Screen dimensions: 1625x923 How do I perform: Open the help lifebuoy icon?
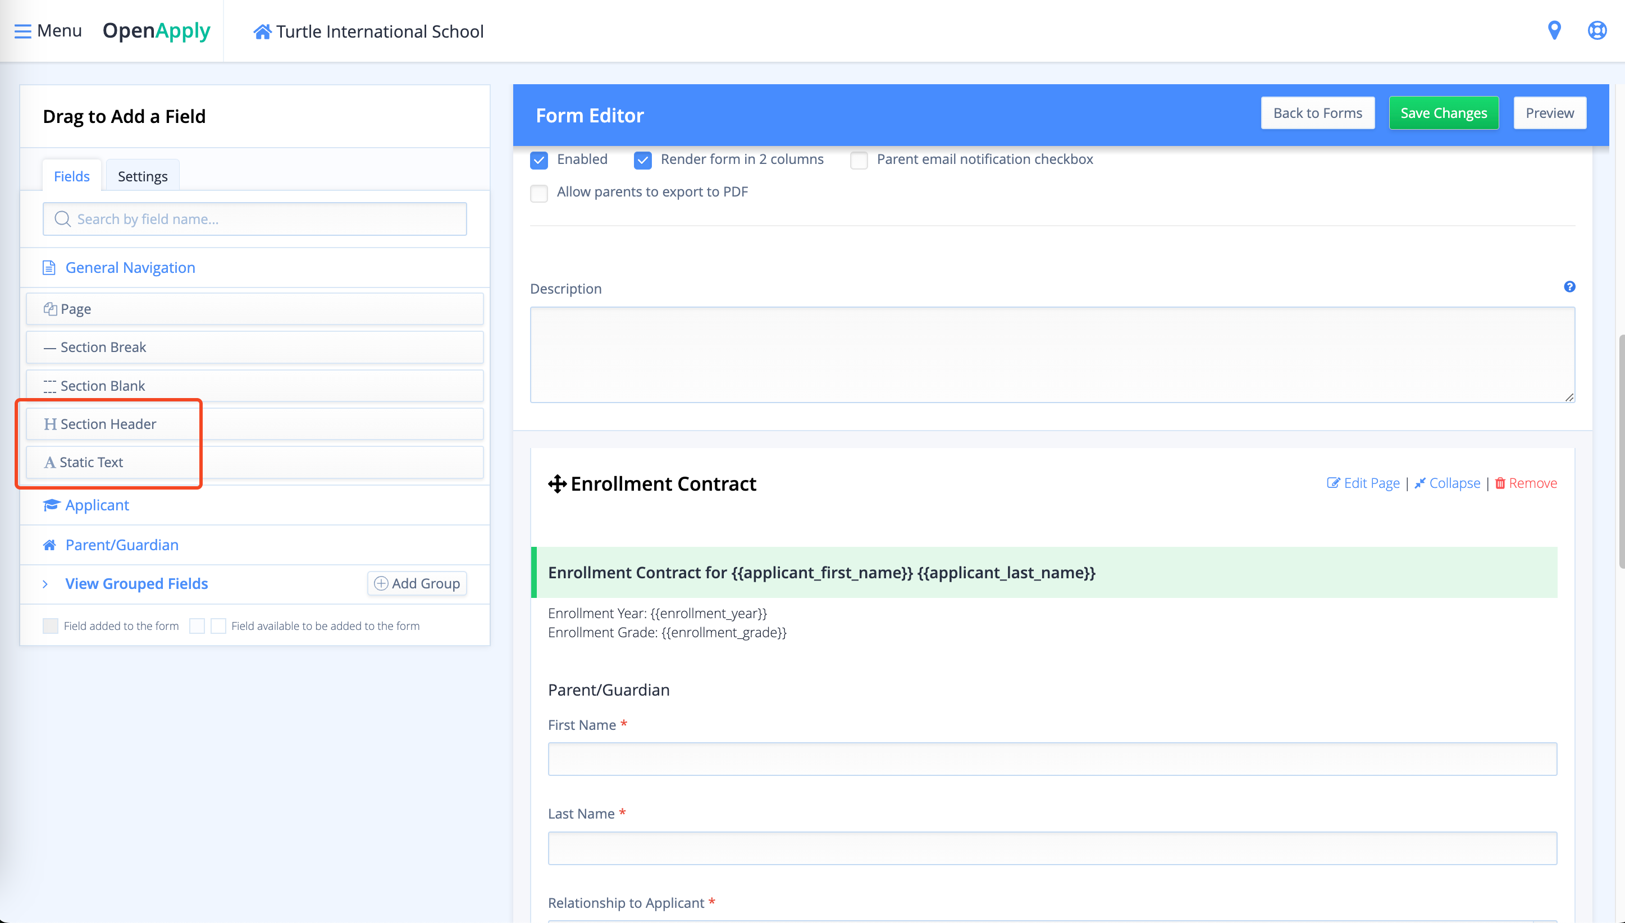(x=1596, y=30)
